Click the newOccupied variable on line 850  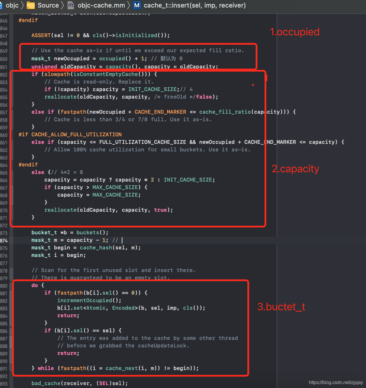tap(72, 59)
